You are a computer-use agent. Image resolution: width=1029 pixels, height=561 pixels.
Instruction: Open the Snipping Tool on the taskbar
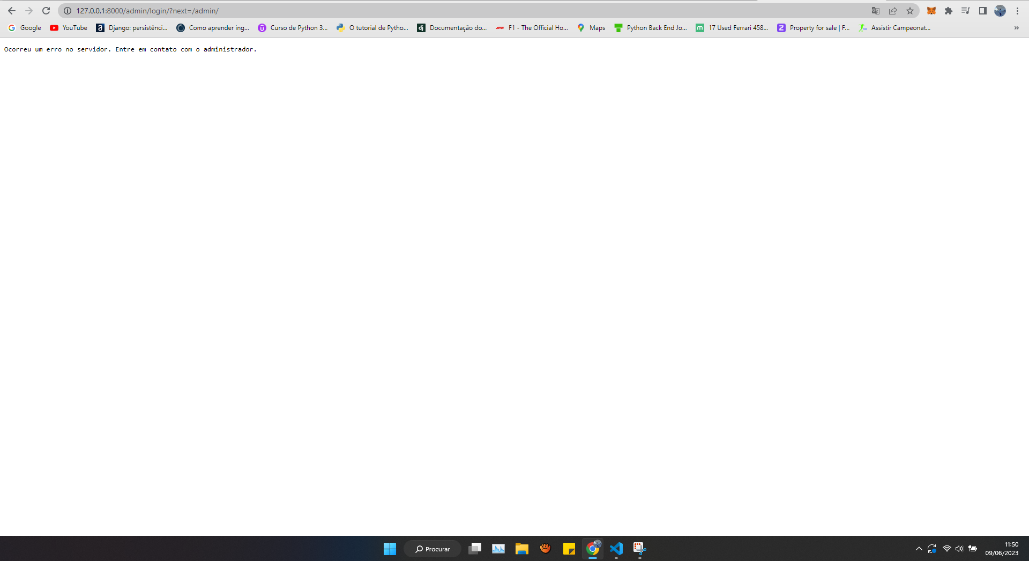click(640, 549)
